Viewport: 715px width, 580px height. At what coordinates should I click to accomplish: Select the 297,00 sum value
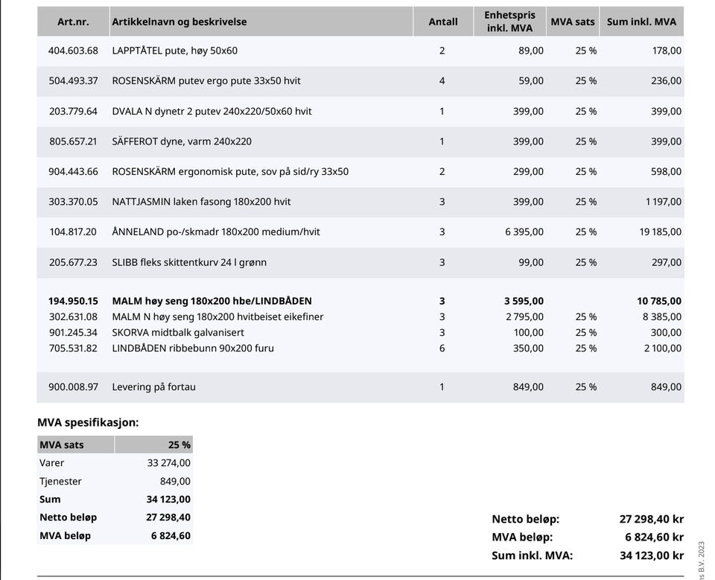point(666,262)
